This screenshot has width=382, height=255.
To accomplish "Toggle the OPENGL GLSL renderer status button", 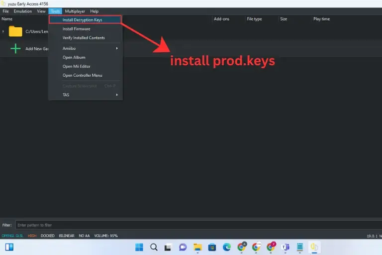I will tap(12, 236).
